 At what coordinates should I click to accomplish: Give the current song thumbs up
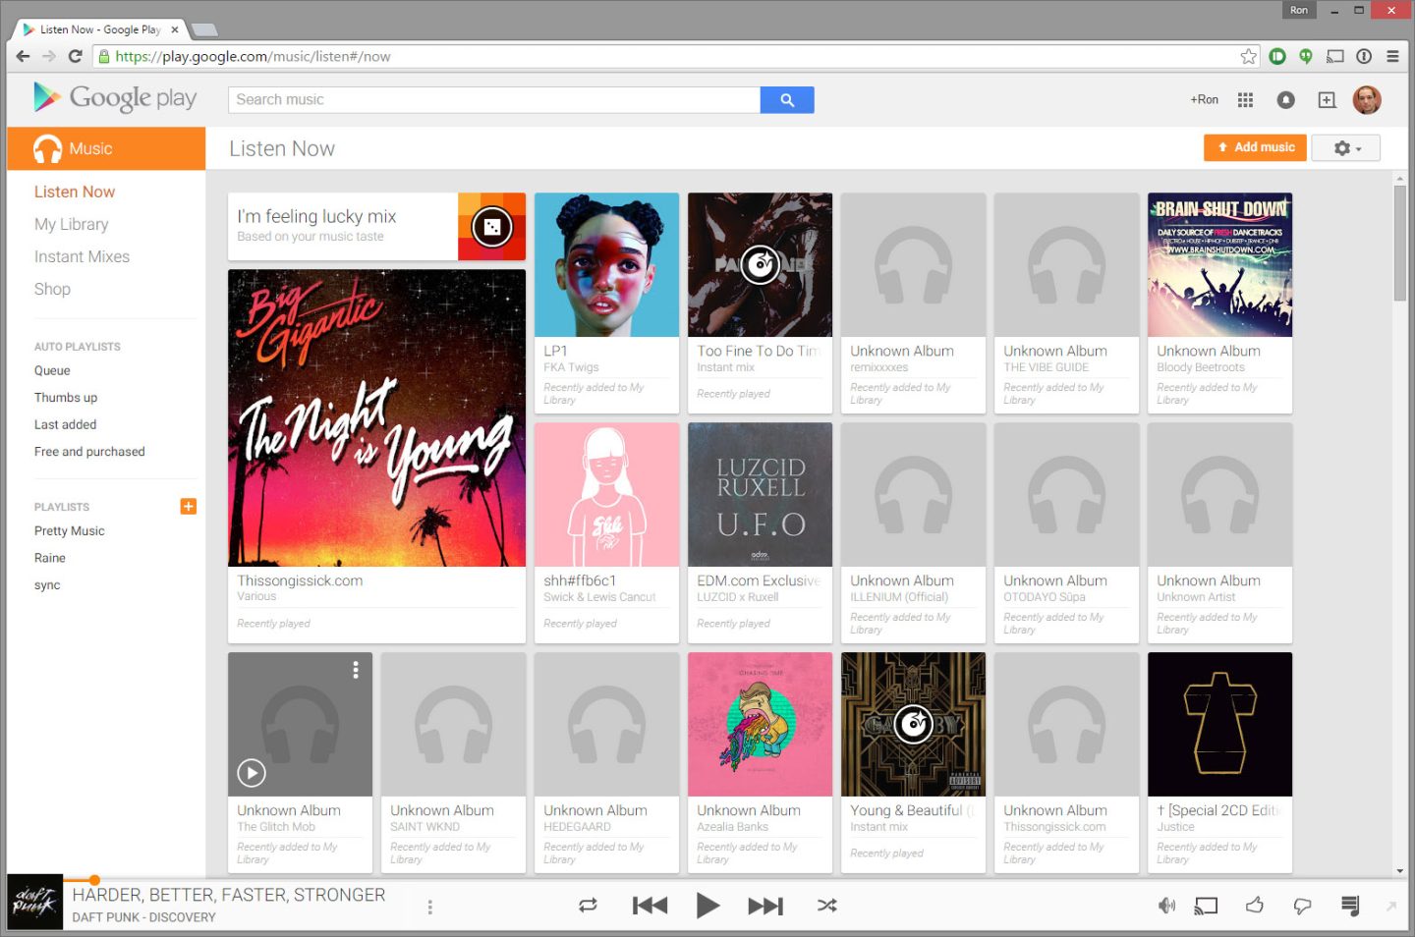1255,906
